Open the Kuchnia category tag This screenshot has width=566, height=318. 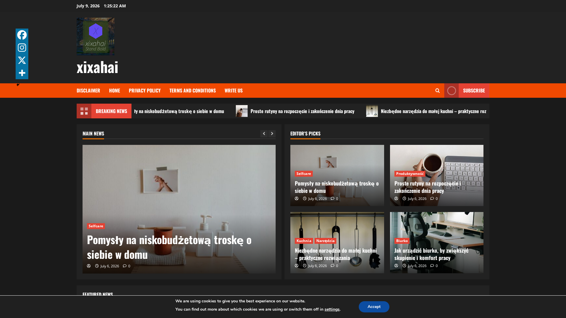click(x=304, y=241)
